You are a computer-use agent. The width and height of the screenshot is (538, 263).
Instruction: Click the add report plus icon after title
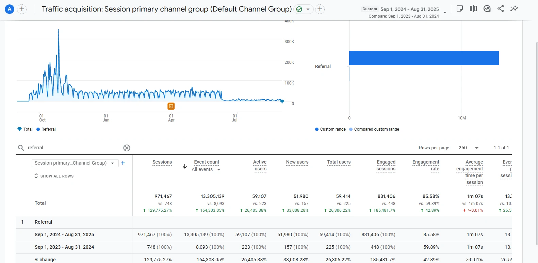(x=320, y=9)
